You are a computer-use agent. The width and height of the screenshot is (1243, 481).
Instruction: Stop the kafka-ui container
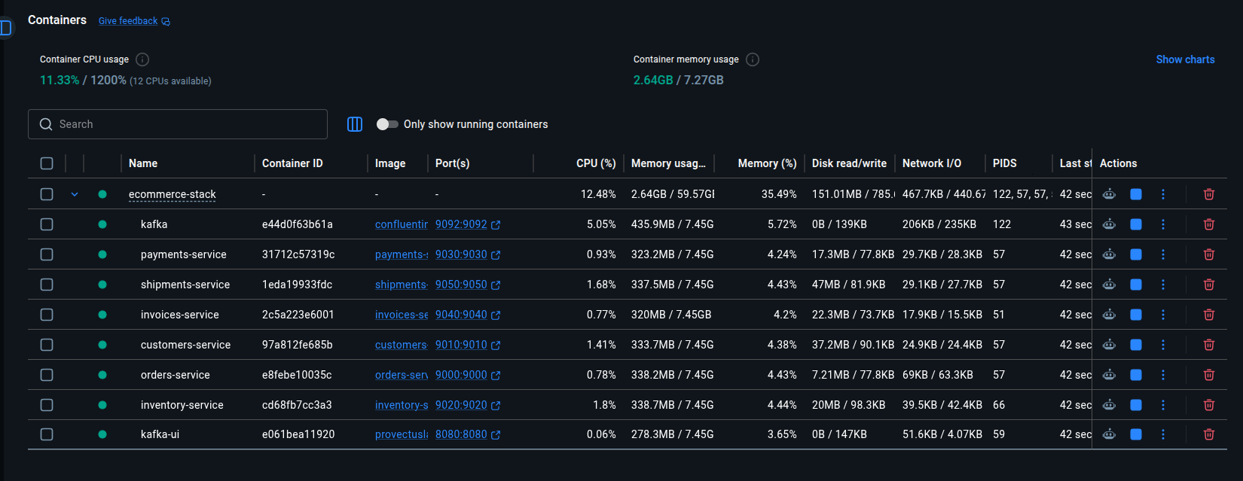(x=1136, y=434)
